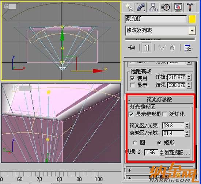Adjust 衰减区/光域 spinner arrows
201x184 pixels.
(187, 133)
